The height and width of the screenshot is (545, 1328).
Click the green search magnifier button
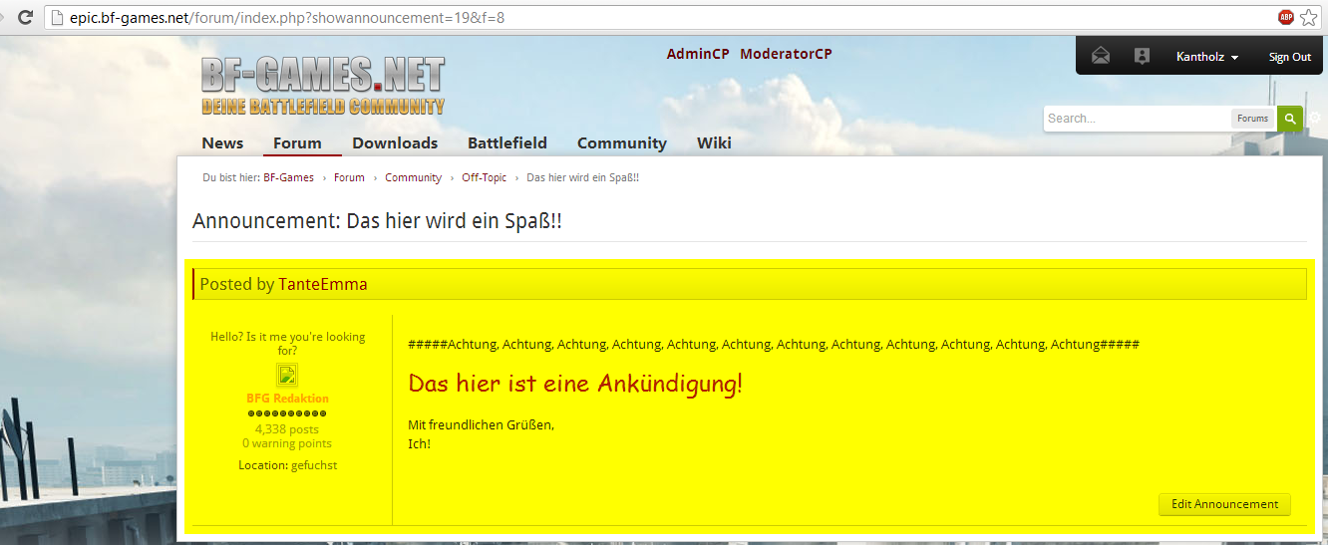tap(1290, 119)
